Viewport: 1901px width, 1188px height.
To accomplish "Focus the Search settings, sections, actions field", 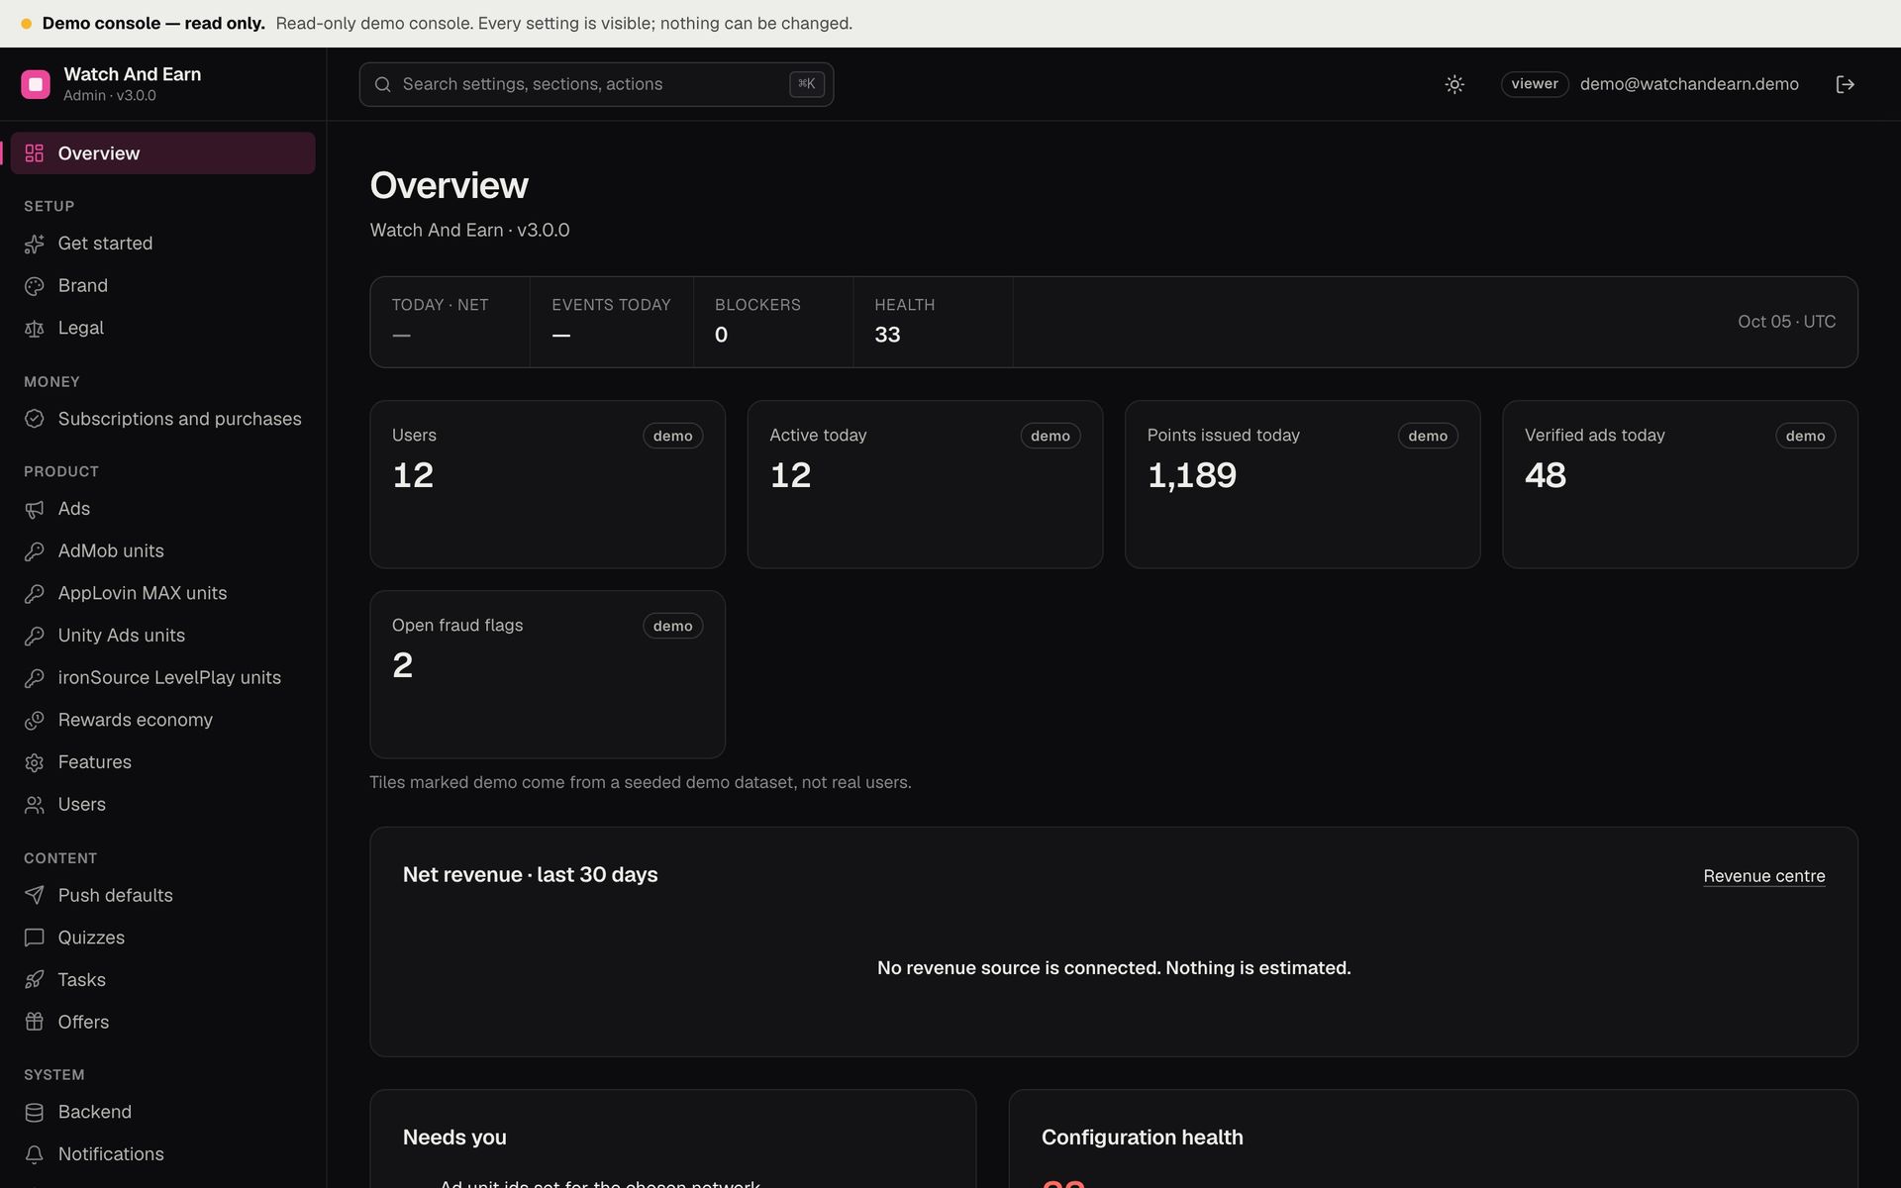I will (596, 84).
